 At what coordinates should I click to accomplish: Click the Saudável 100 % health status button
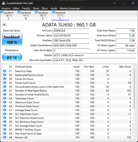coord(12,40)
